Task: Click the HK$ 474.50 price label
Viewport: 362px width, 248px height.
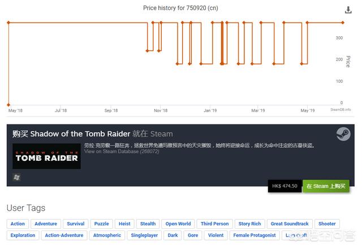Action: (285, 186)
